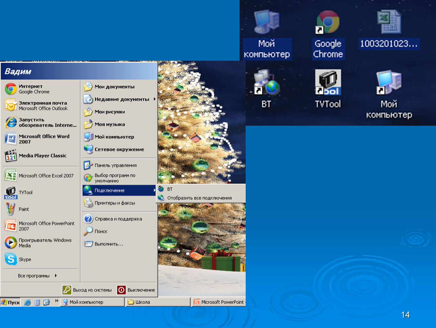
Task: Select the non-highlighted Мой компьютер desktop shortcut
Action: 389,95
